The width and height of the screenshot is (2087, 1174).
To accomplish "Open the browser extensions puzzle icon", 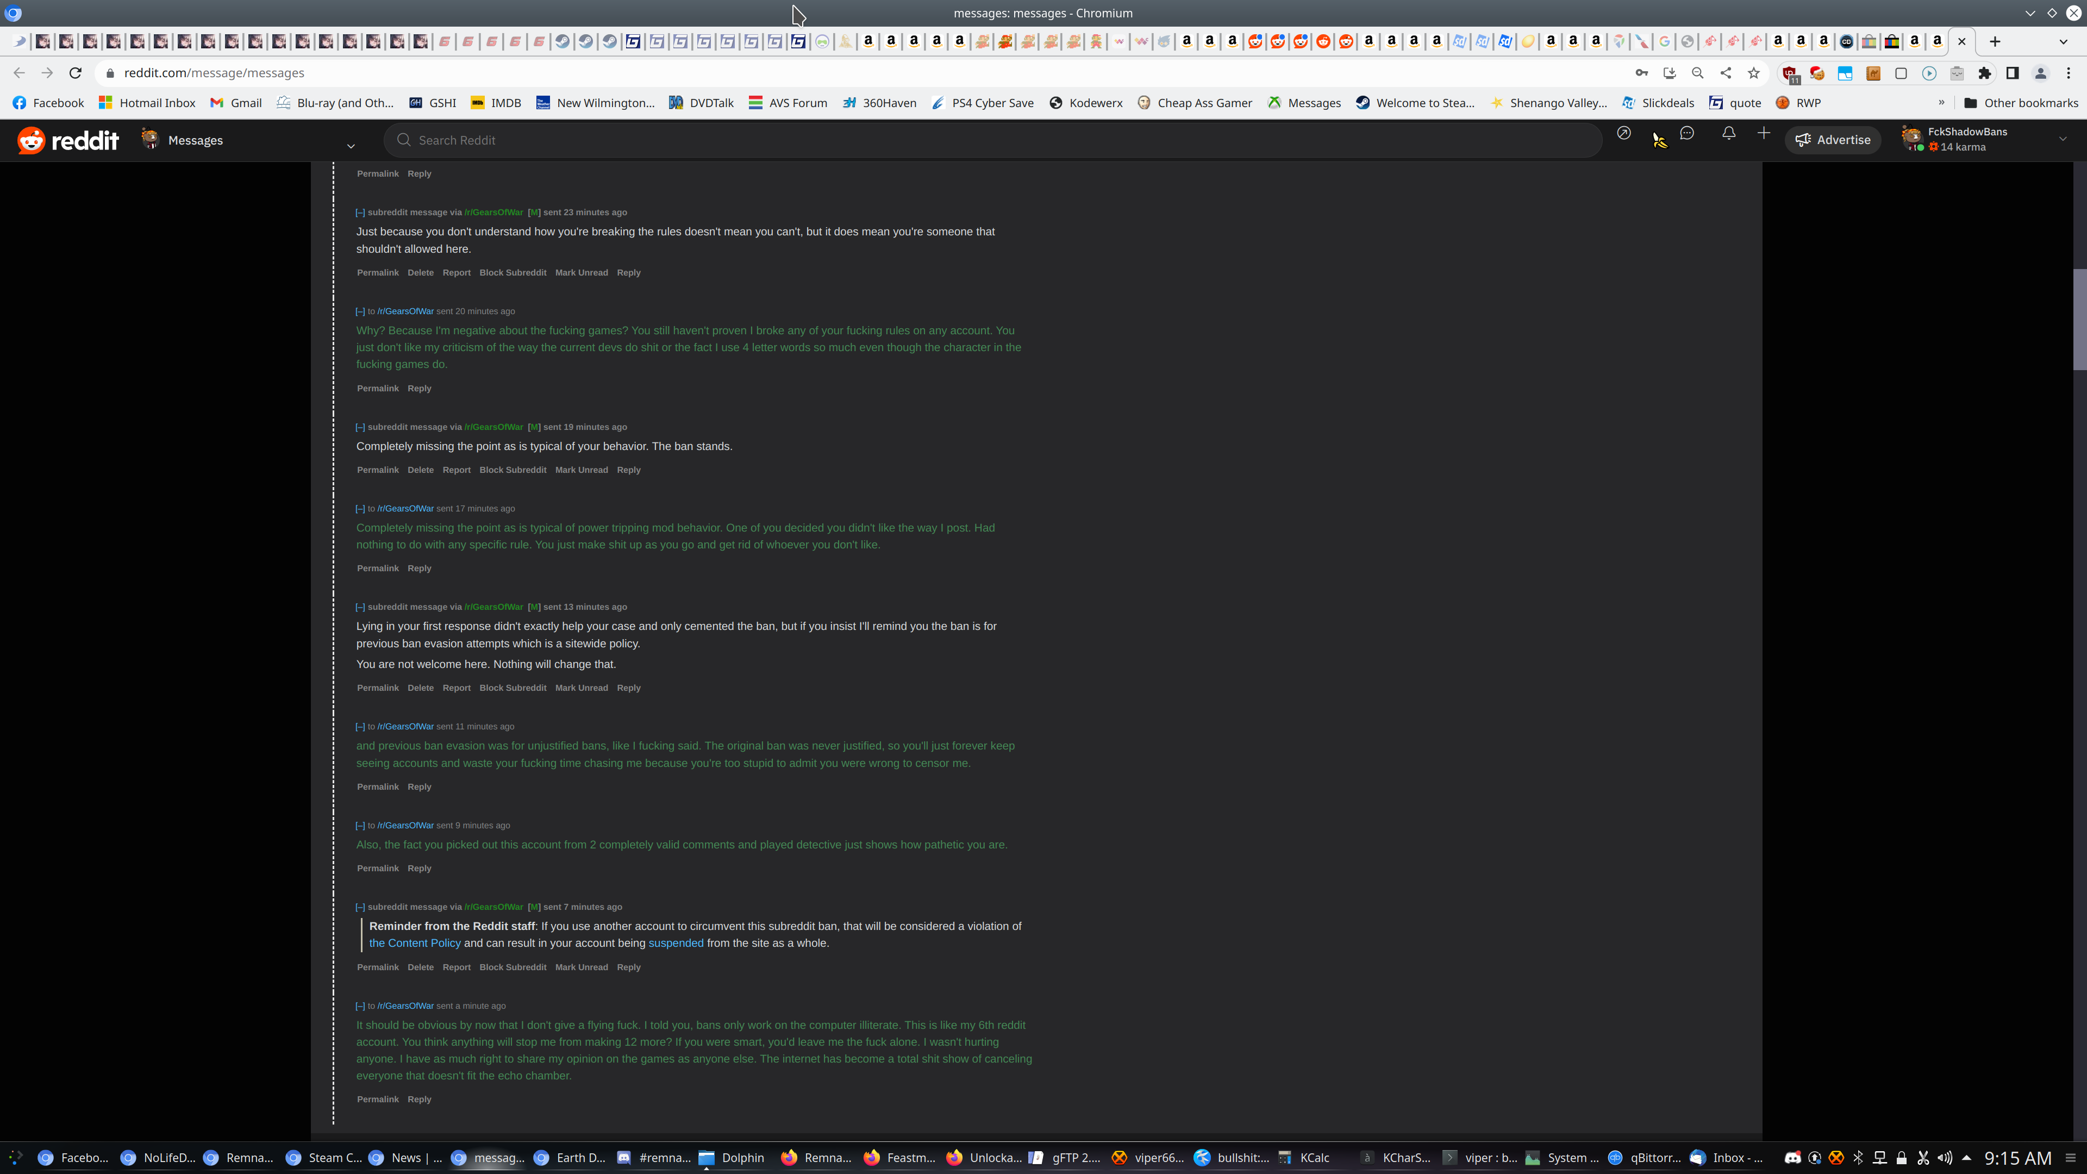I will [x=1984, y=73].
